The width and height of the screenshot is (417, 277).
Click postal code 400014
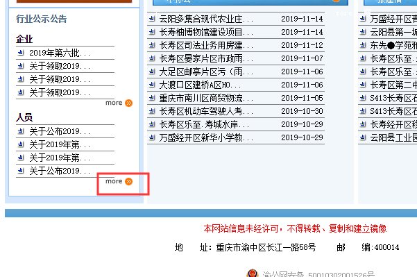pos(387,247)
